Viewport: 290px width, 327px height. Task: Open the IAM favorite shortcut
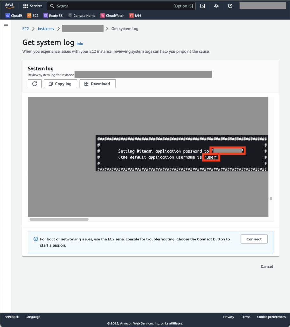pos(135,16)
